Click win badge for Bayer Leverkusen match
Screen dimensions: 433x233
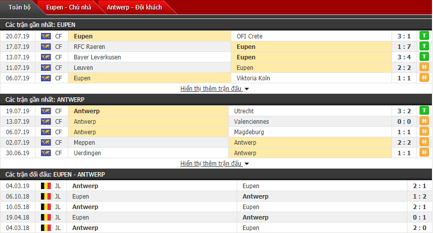coord(424,57)
